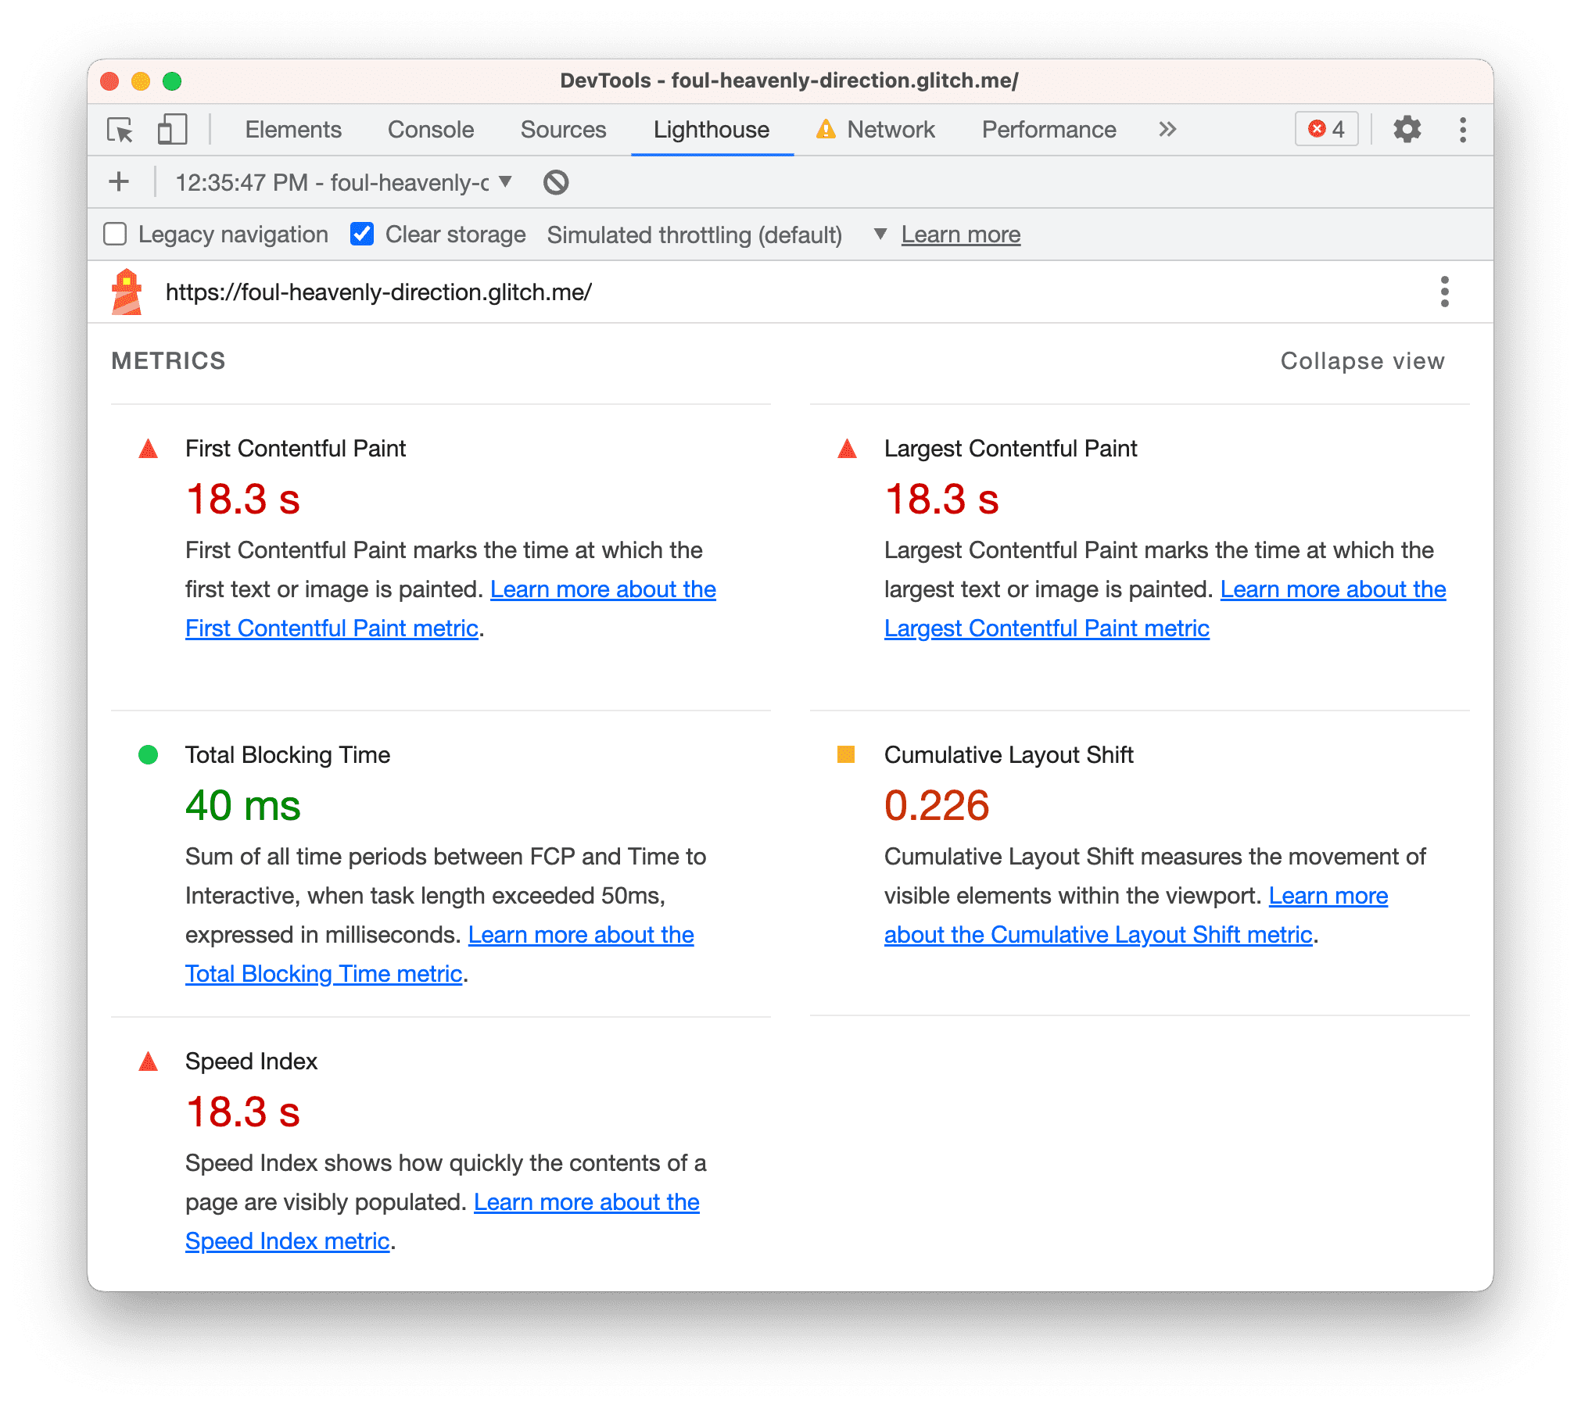Collapse the metrics view

pyautogui.click(x=1360, y=361)
